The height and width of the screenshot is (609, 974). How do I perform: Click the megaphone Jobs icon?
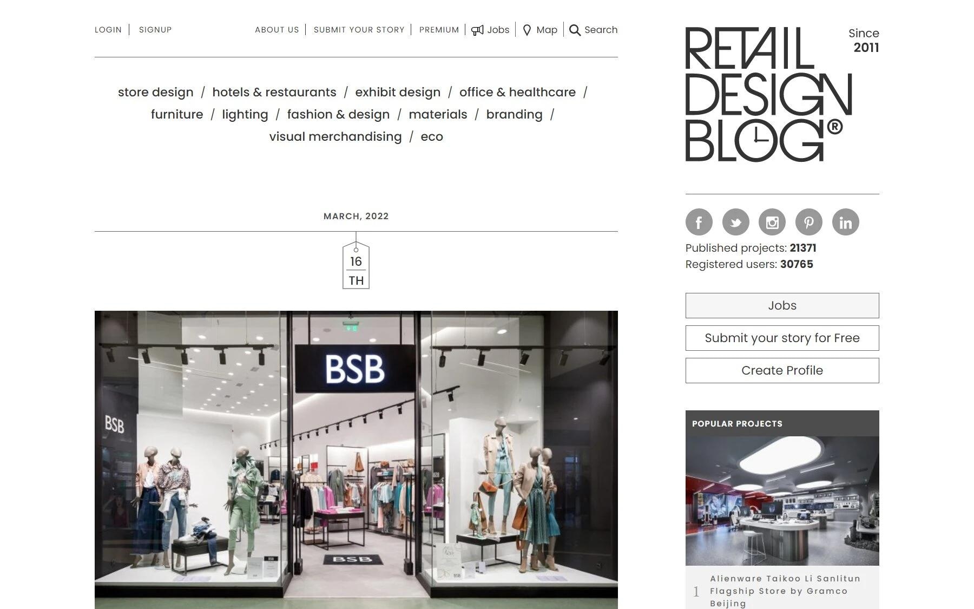[x=477, y=30]
